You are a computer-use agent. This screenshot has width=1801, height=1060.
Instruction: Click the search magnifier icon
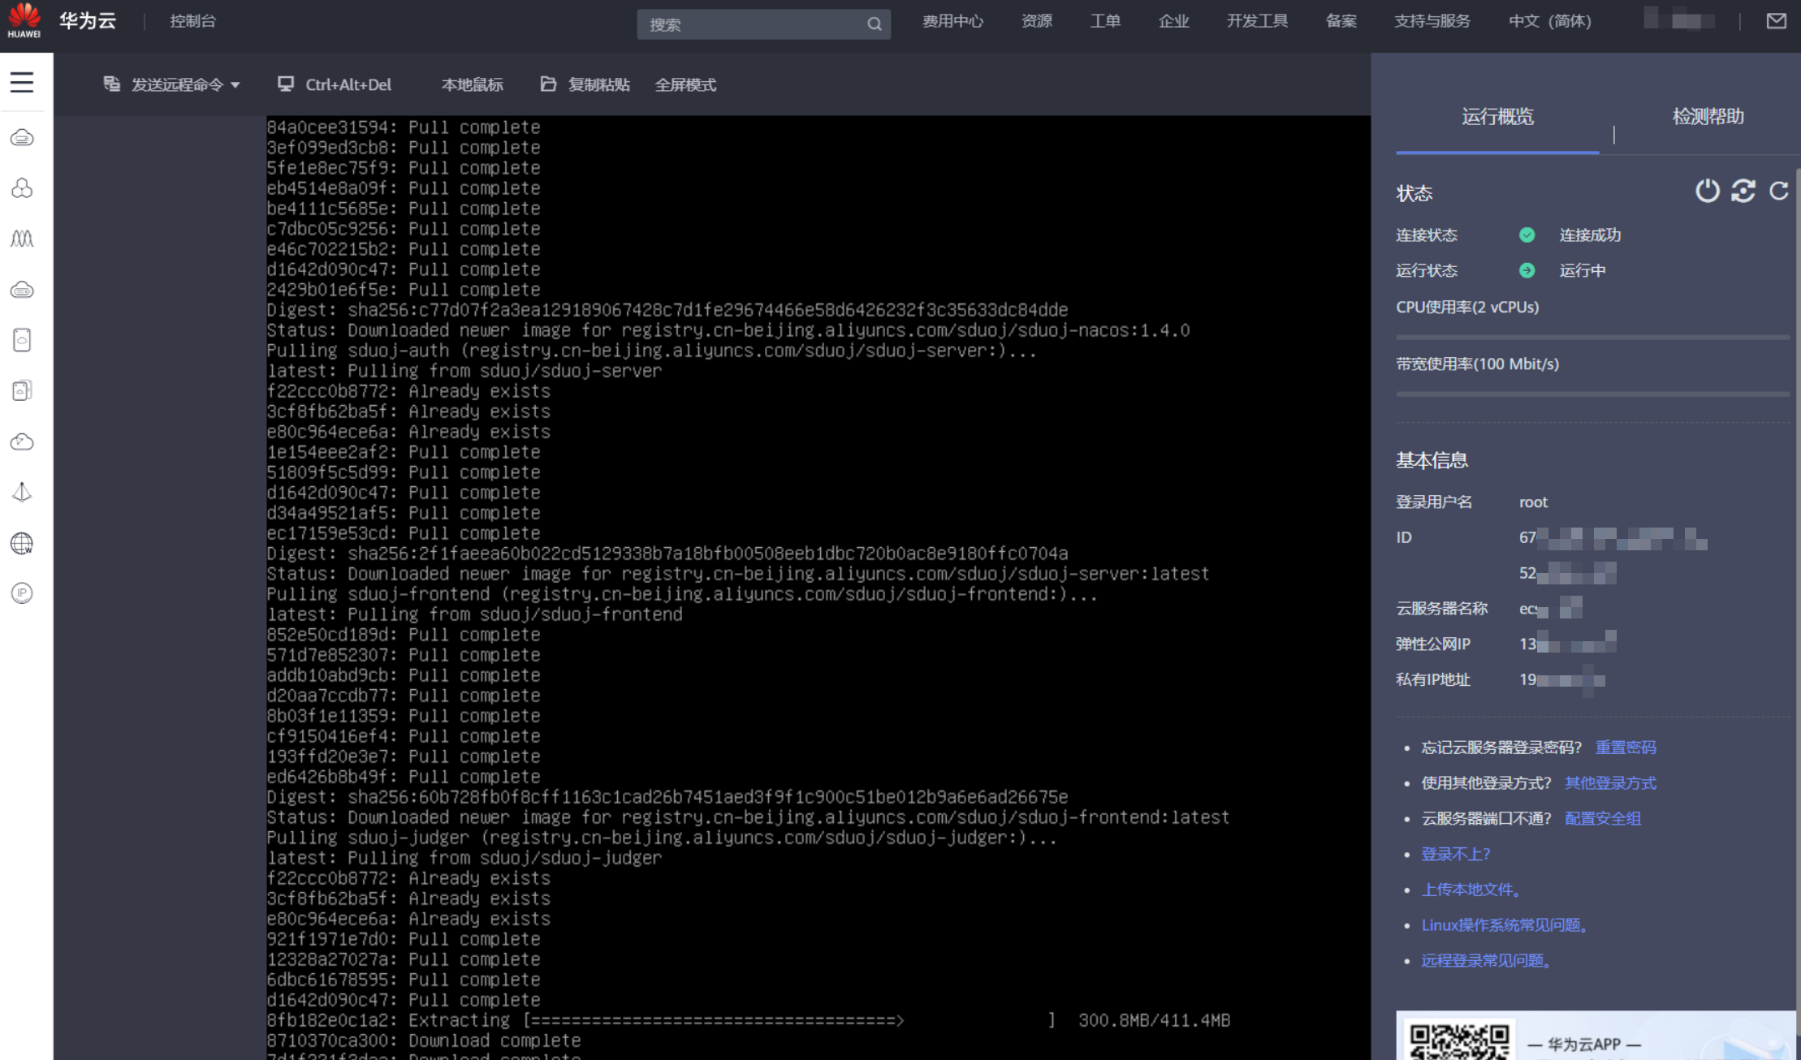874,24
